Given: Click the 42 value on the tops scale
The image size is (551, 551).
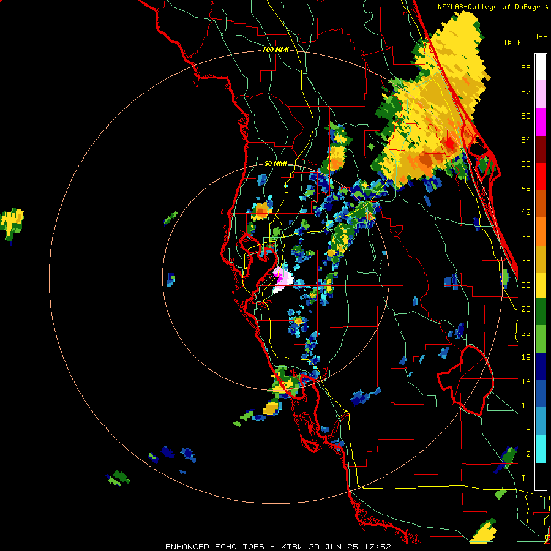Looking at the screenshot, I should (526, 212).
